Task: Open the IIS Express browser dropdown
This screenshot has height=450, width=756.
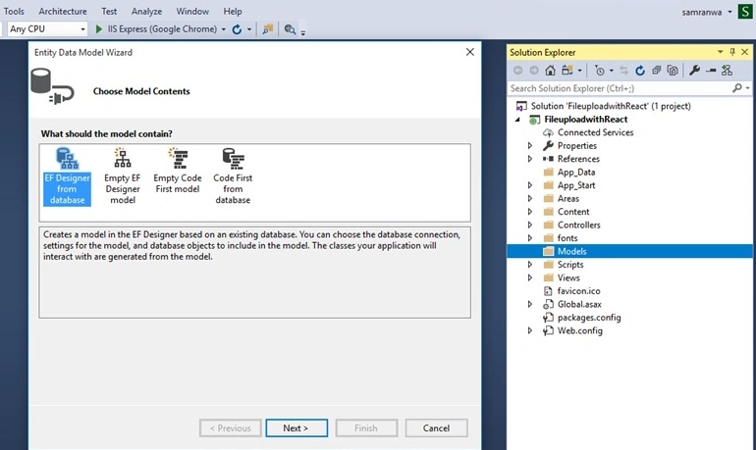Action: pyautogui.click(x=223, y=29)
